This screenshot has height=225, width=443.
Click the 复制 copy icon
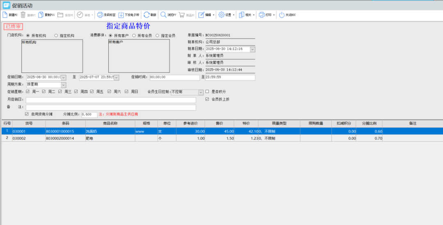click(41, 15)
